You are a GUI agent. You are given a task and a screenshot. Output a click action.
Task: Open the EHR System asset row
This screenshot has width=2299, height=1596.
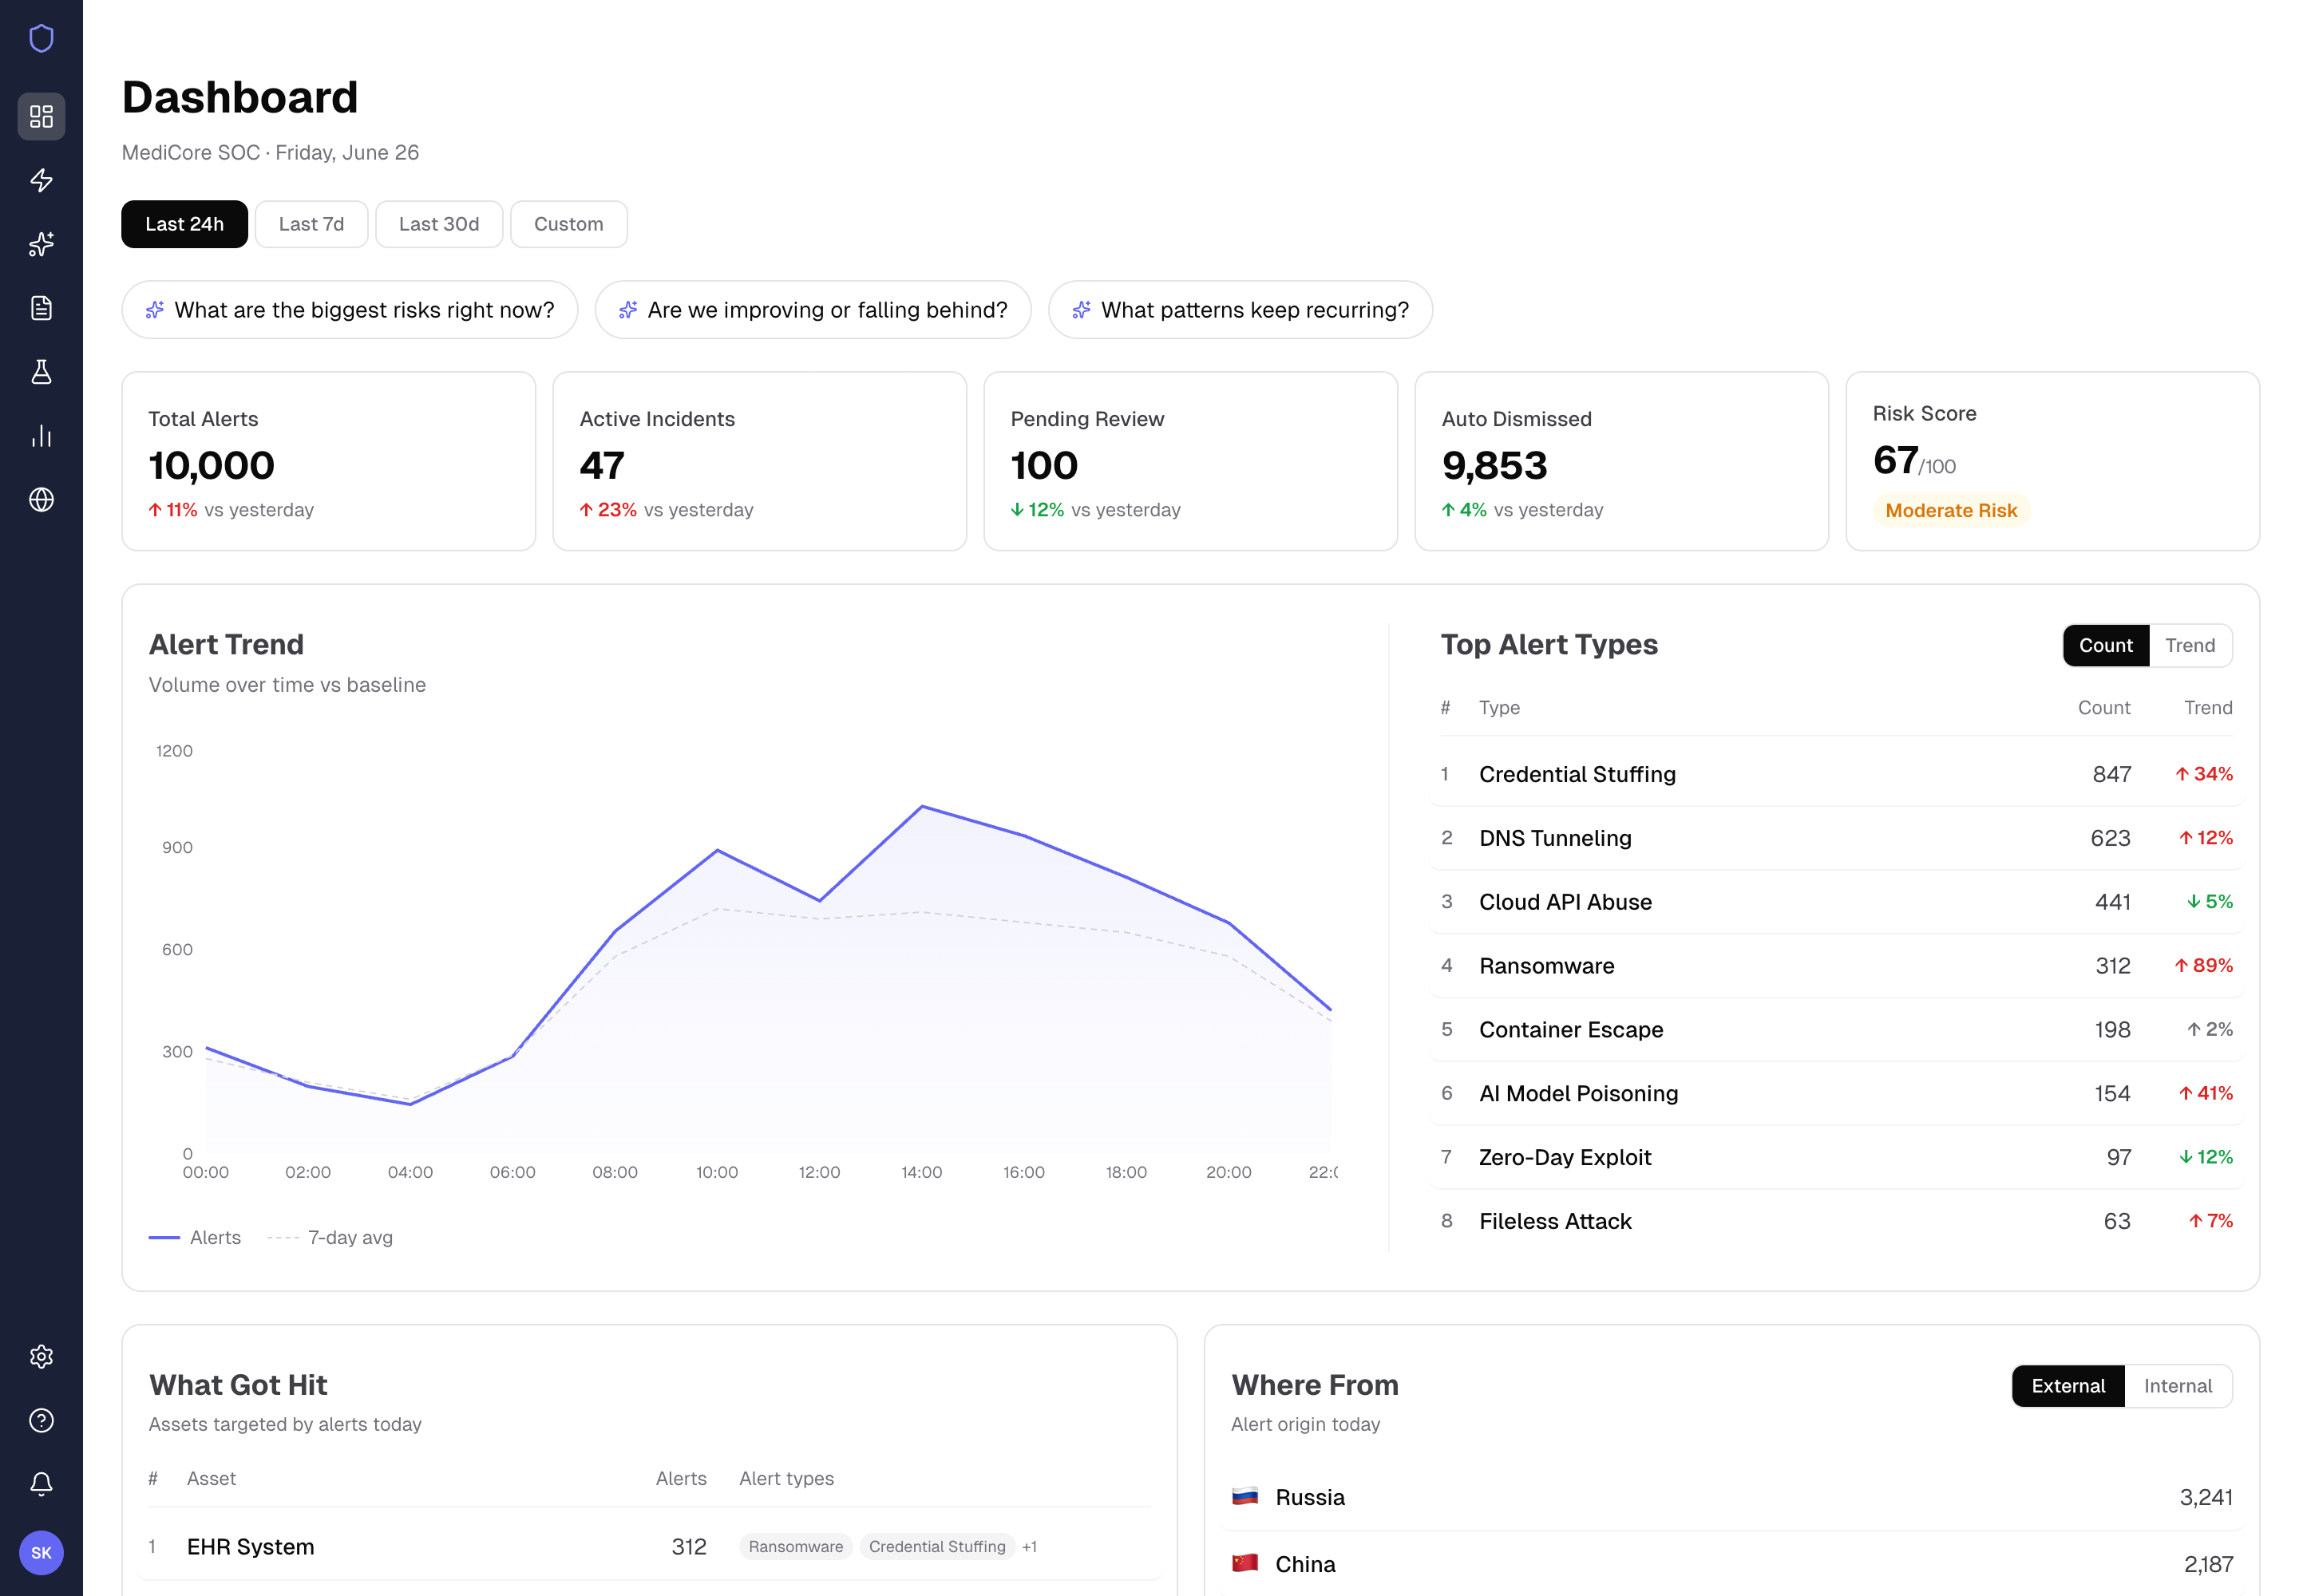[x=649, y=1546]
